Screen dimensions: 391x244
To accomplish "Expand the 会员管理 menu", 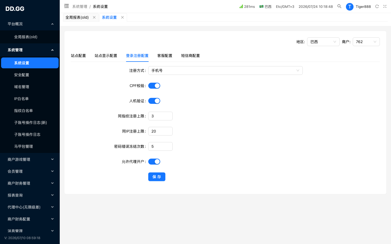I will coord(30,171).
